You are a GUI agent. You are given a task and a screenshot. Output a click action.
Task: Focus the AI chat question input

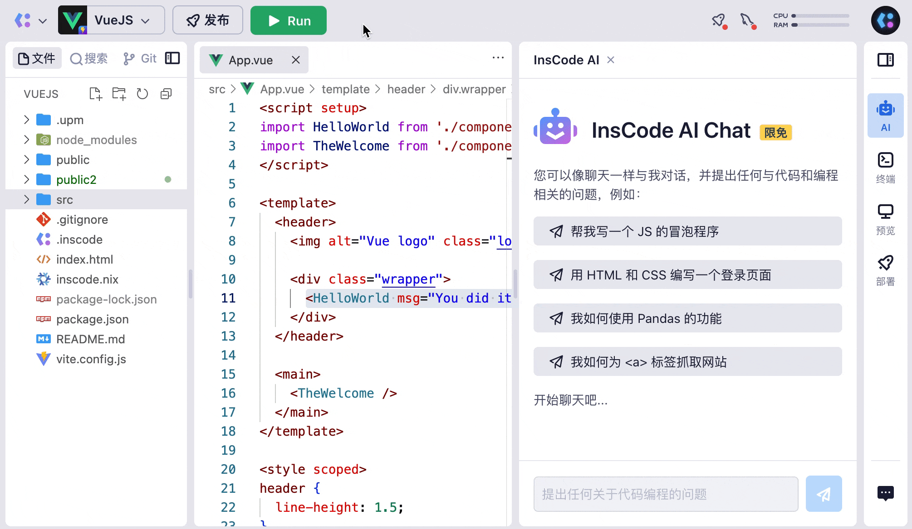click(x=666, y=494)
